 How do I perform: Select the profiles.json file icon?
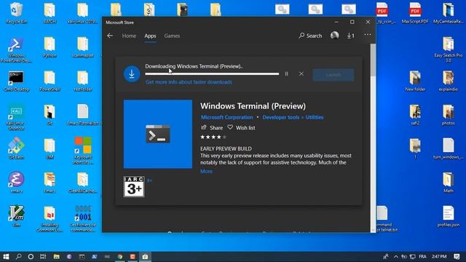(x=449, y=216)
